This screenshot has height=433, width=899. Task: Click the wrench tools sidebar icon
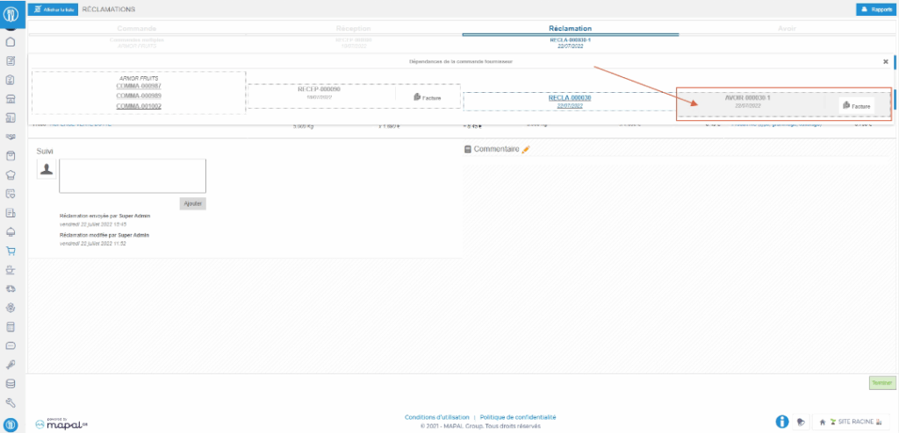(11, 402)
